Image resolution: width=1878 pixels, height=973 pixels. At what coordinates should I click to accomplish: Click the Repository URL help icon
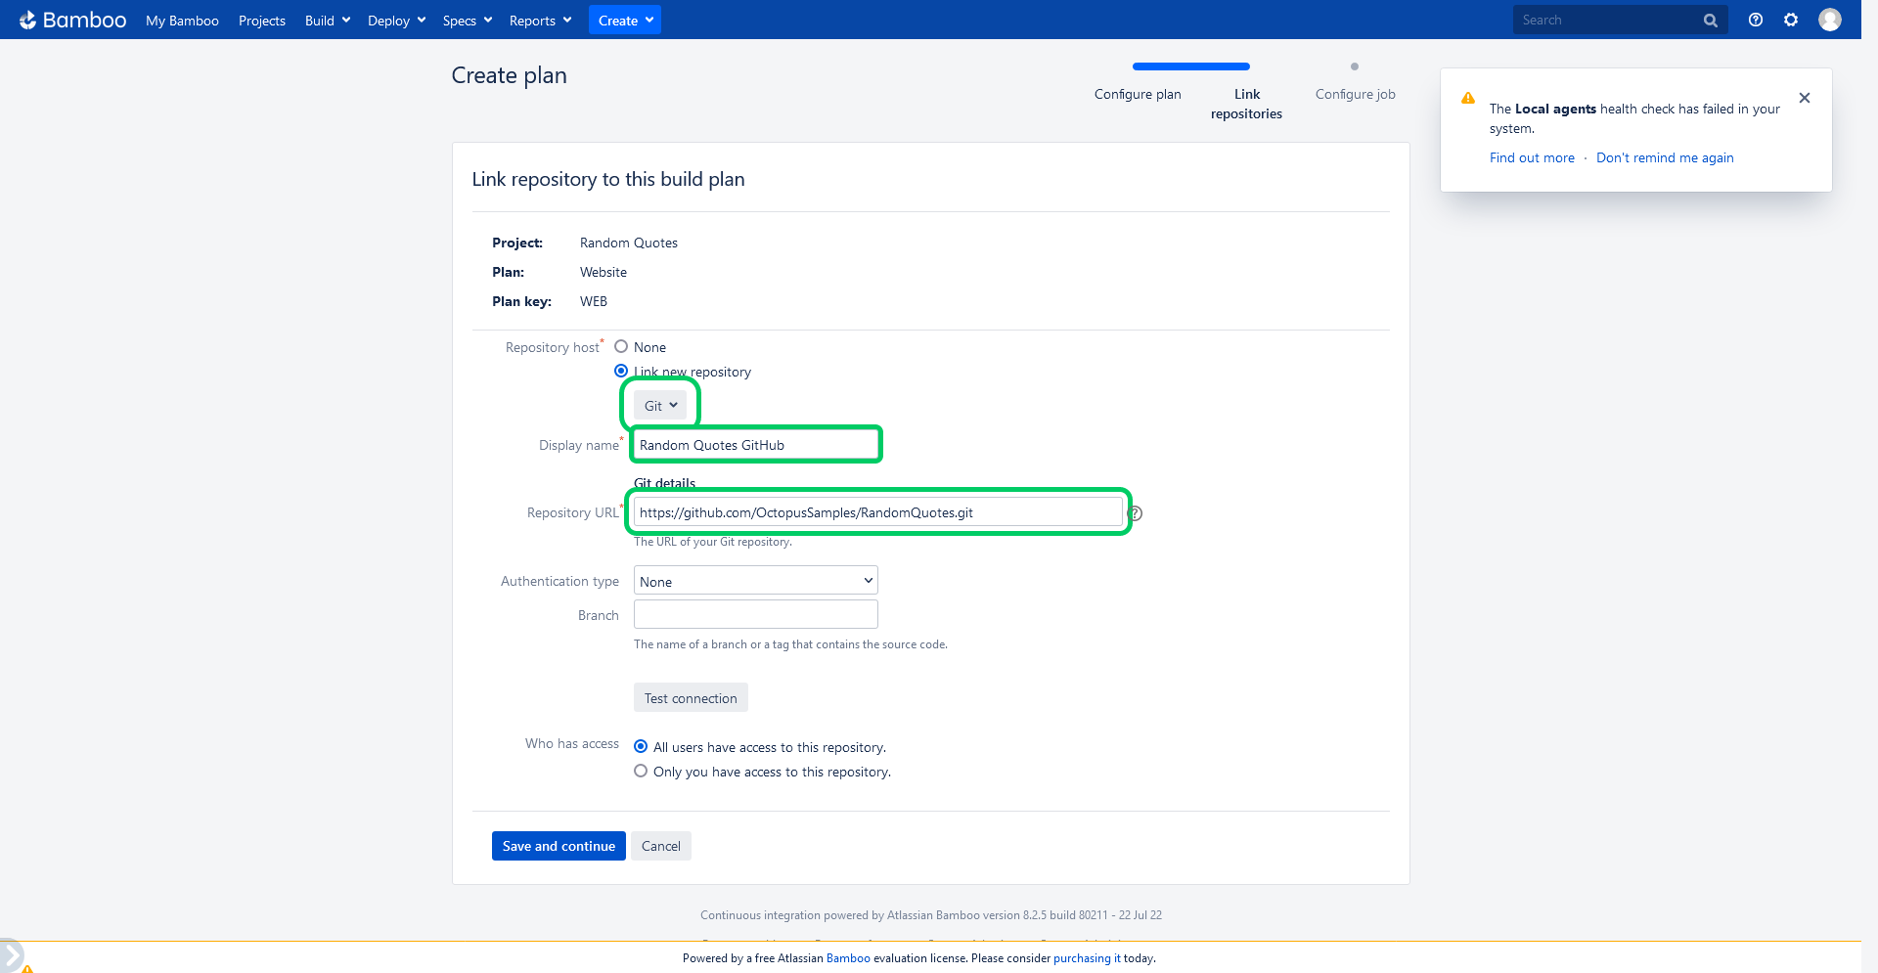pyautogui.click(x=1136, y=513)
